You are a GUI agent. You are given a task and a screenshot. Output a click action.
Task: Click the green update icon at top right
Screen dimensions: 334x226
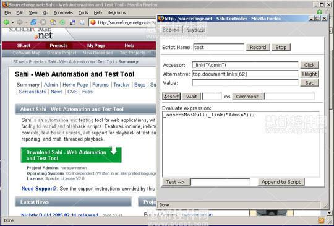[x=319, y=12]
